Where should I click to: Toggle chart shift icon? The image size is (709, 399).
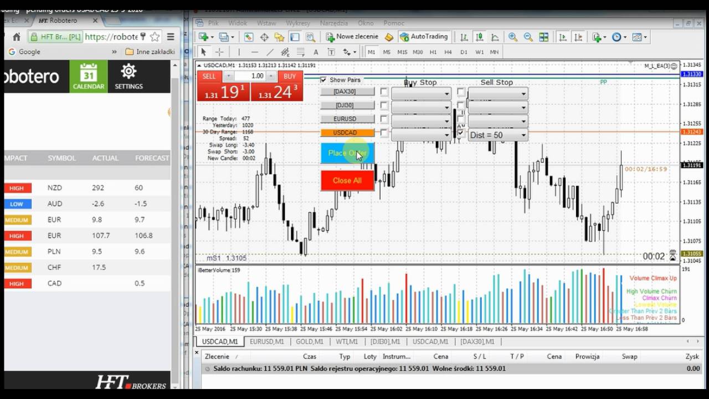tap(578, 37)
